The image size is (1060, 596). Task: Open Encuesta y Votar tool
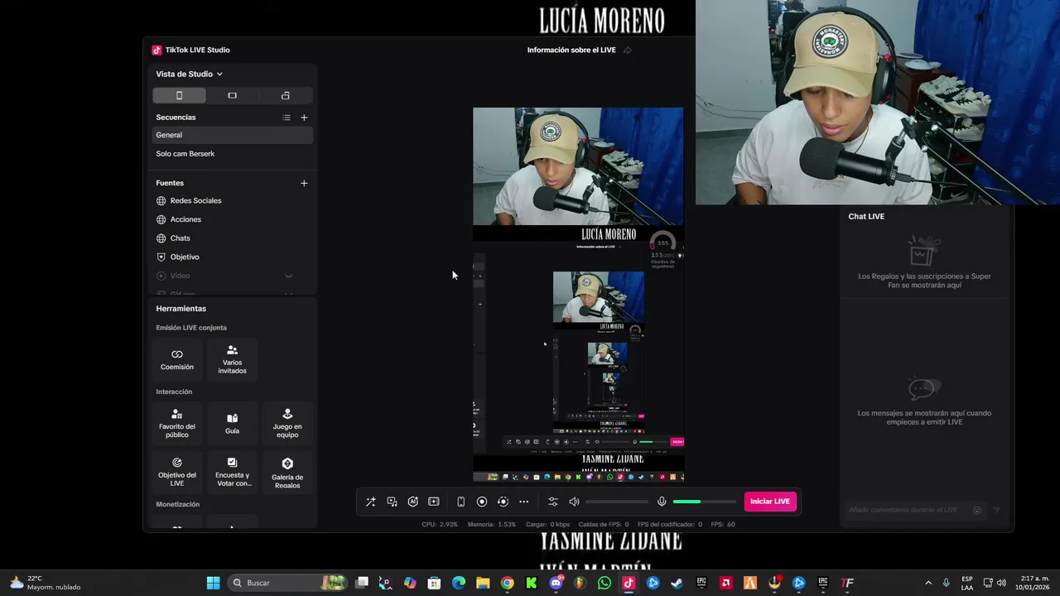232,472
